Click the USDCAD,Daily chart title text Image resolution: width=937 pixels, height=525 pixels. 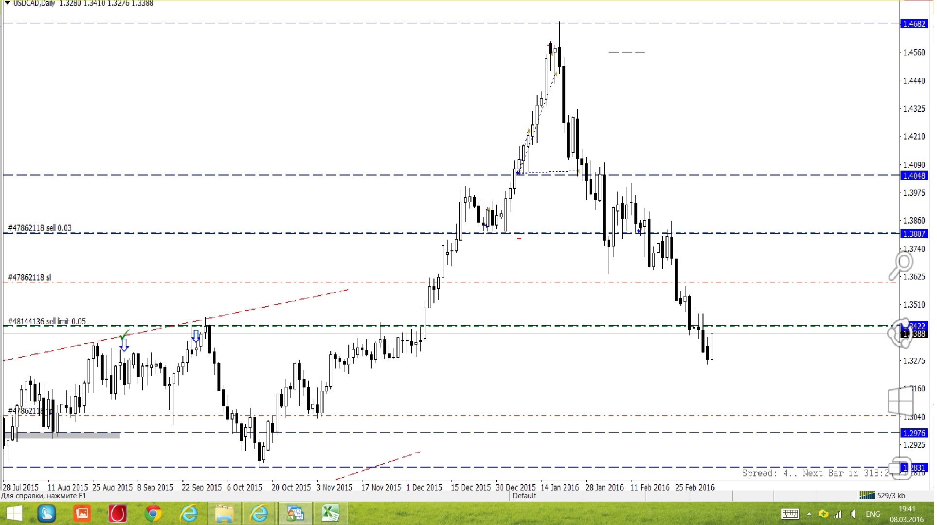coord(34,3)
